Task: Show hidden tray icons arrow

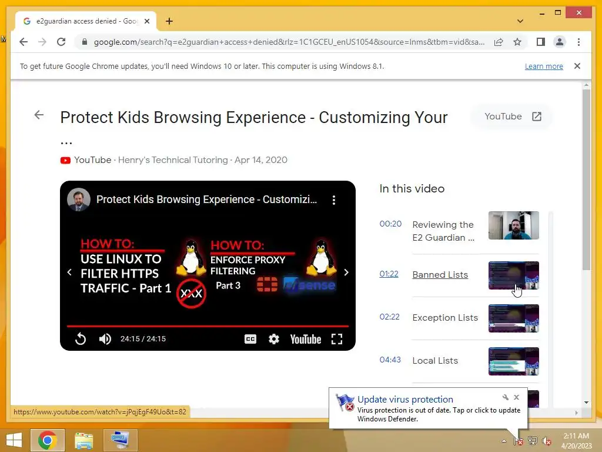Action: coord(504,441)
